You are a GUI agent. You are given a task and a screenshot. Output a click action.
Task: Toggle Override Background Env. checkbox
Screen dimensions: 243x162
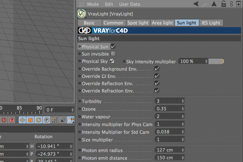tap(157, 69)
